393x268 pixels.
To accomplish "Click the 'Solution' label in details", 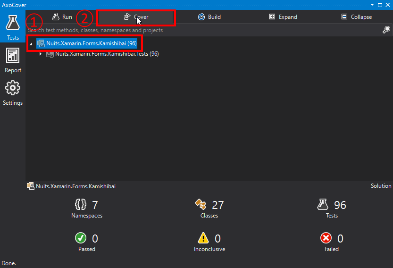I will tap(381, 186).
